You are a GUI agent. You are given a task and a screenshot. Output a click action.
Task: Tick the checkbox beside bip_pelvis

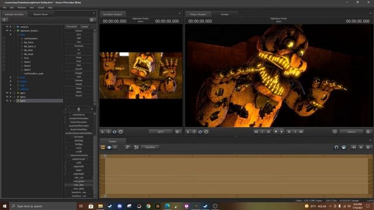click(x=4, y=43)
